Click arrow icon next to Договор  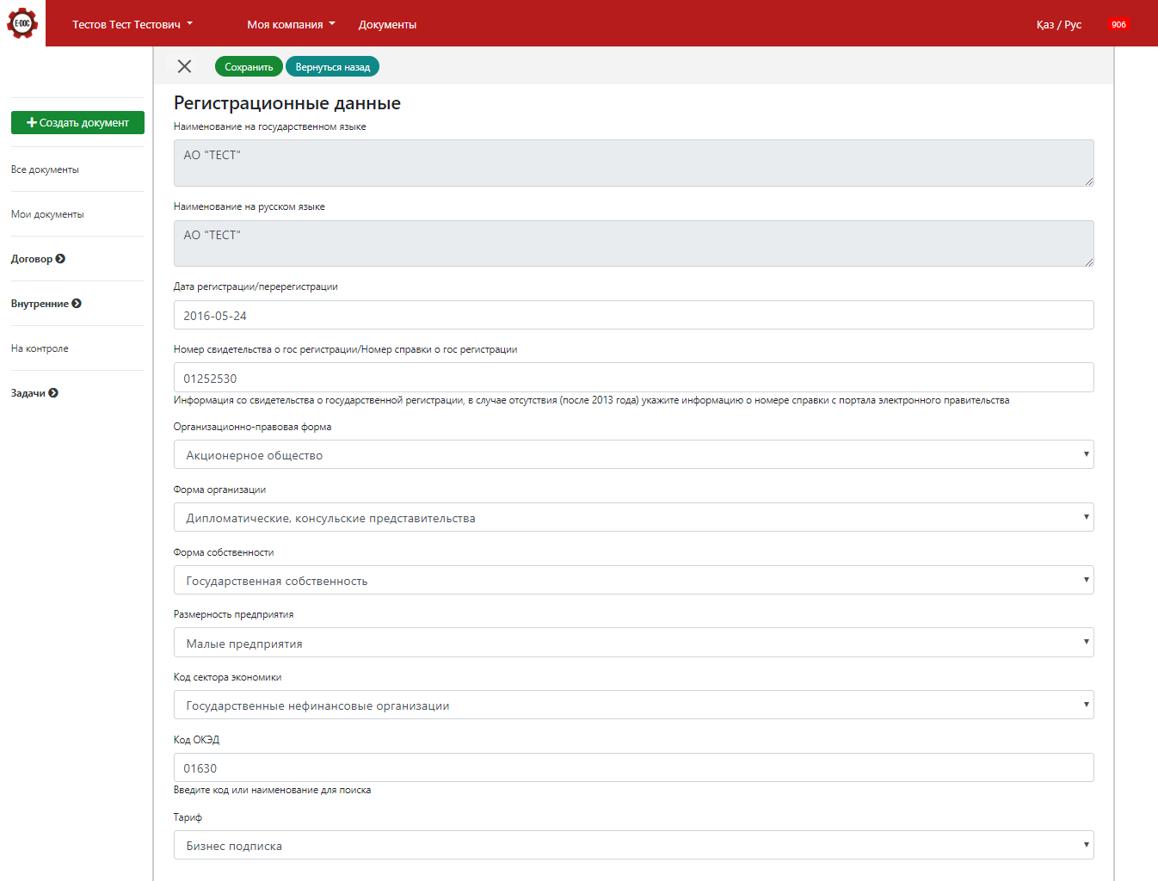coord(60,259)
